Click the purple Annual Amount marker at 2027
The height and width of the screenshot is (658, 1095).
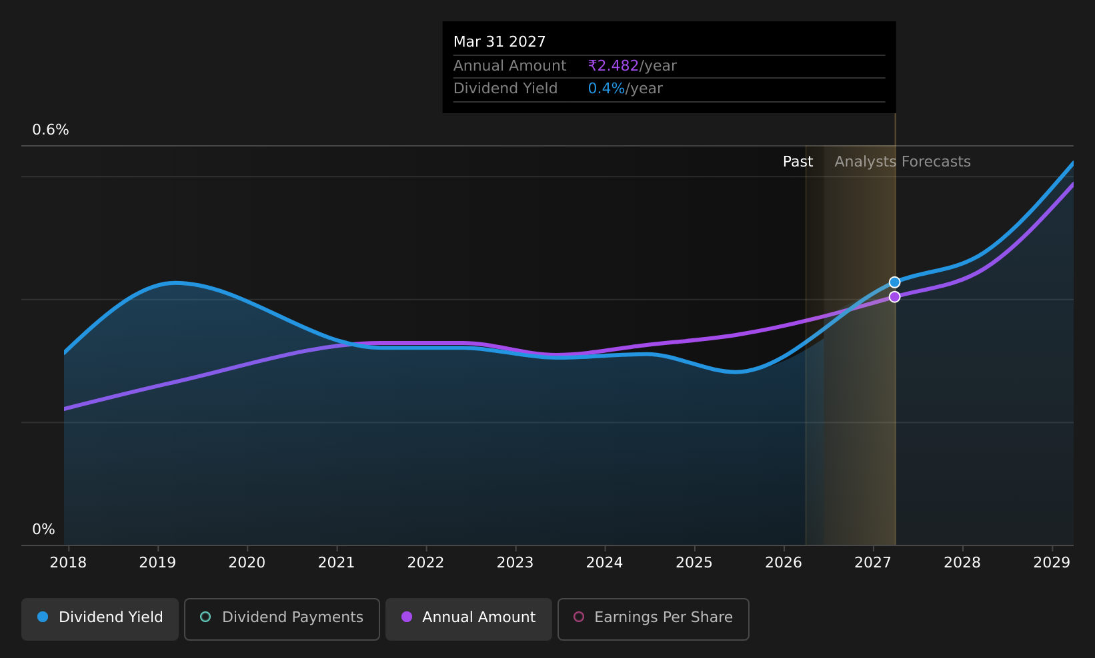coord(895,297)
